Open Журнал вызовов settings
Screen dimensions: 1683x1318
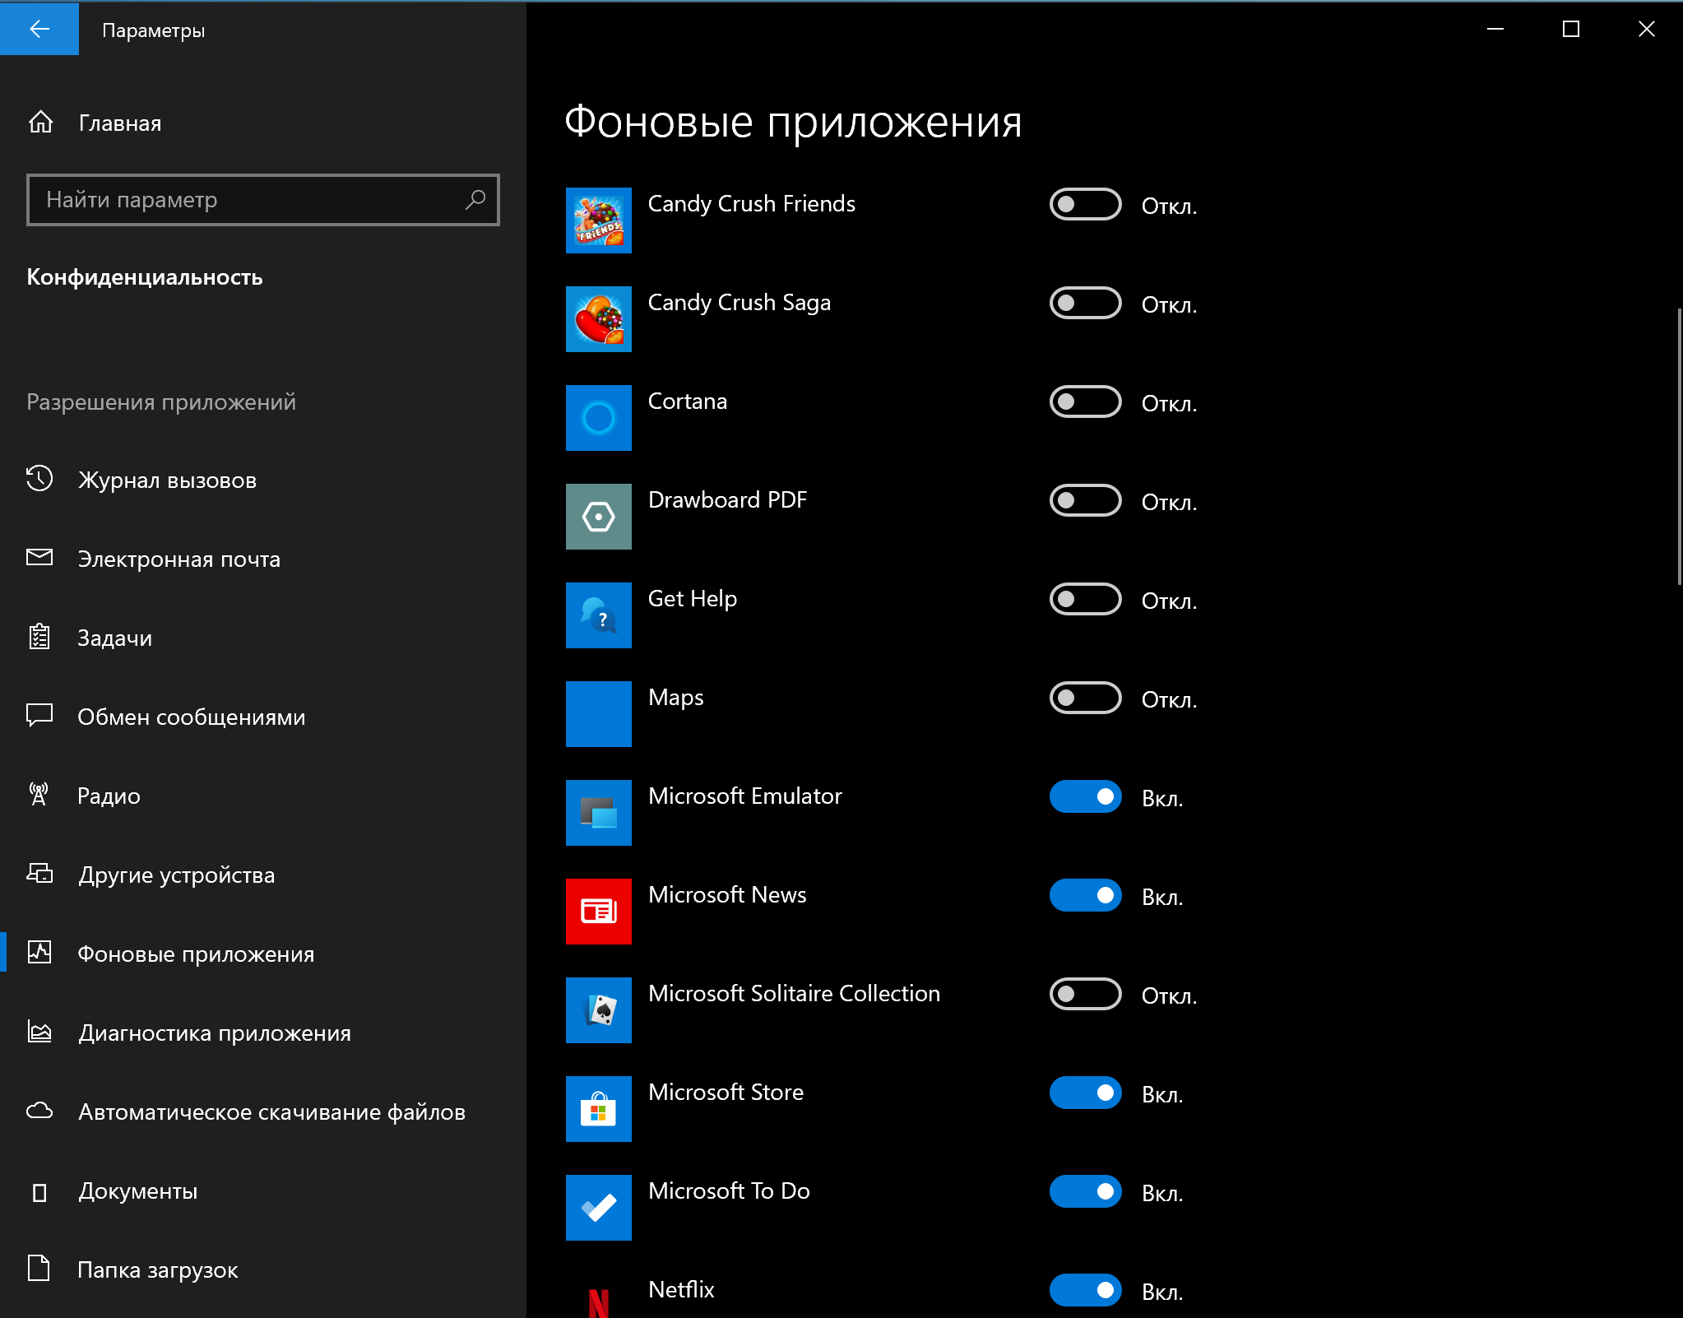coord(263,480)
